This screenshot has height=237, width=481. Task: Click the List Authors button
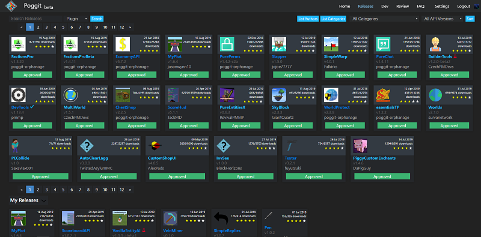click(x=308, y=19)
